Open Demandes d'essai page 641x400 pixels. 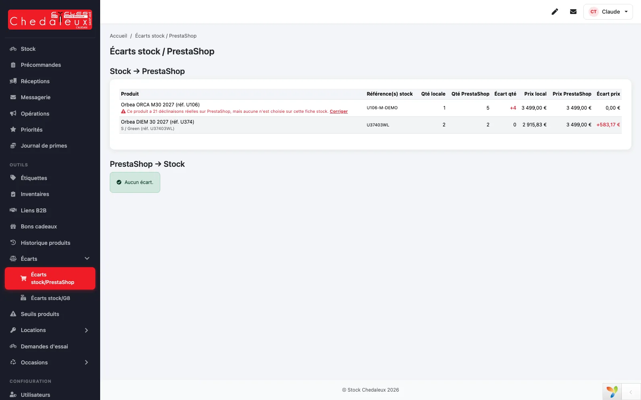[x=50, y=346]
